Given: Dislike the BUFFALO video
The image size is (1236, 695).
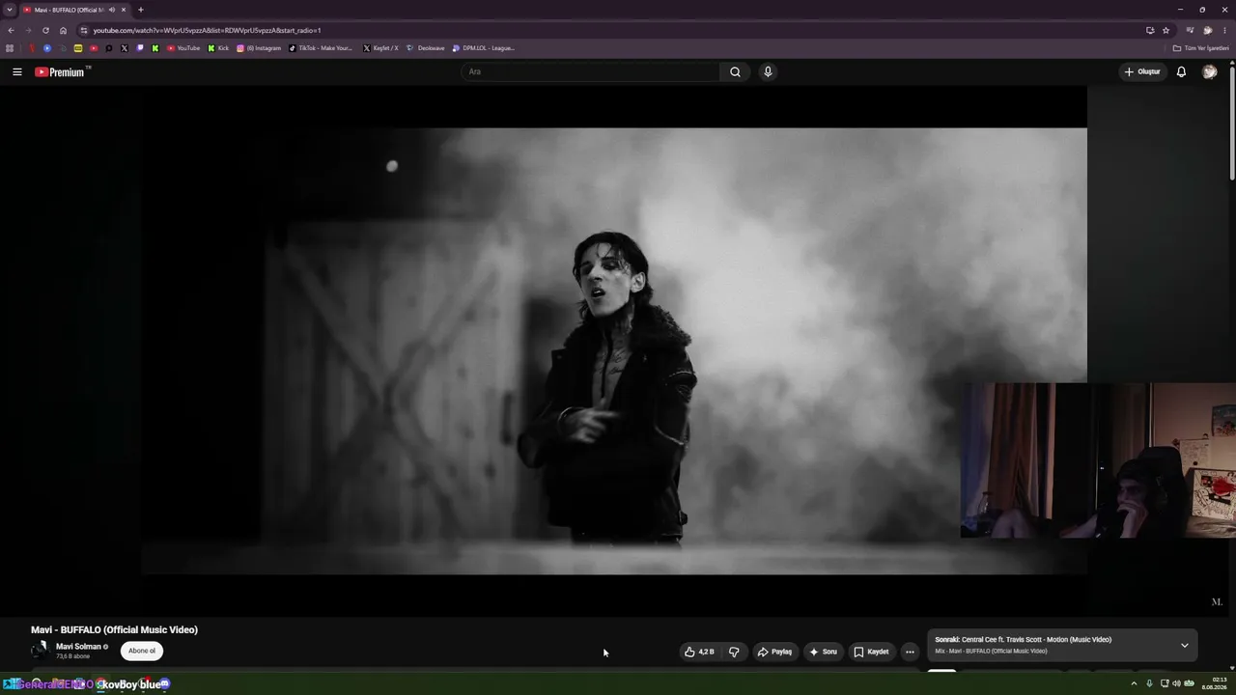Looking at the screenshot, I should point(734,652).
